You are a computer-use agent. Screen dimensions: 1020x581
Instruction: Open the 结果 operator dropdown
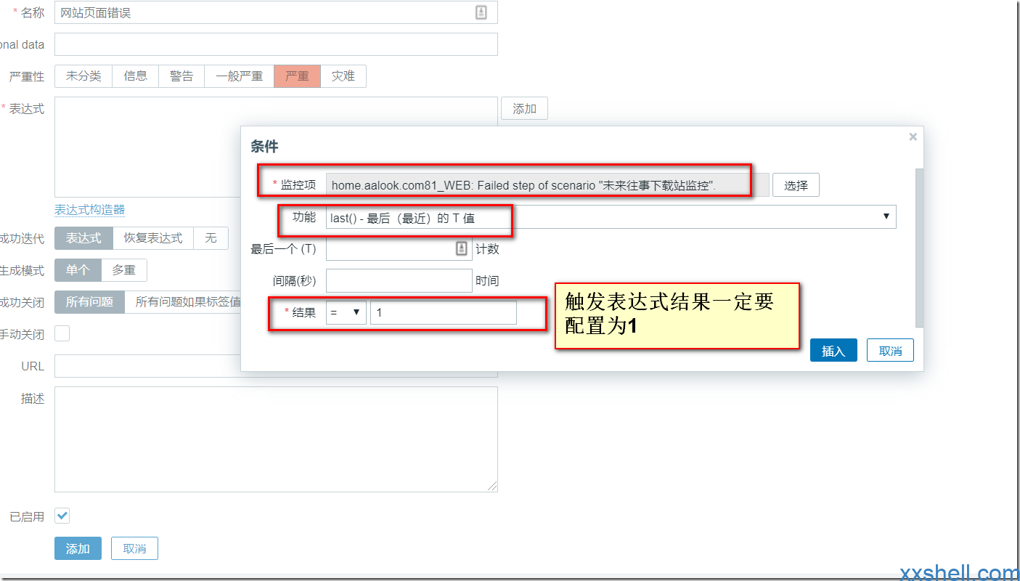click(x=346, y=312)
